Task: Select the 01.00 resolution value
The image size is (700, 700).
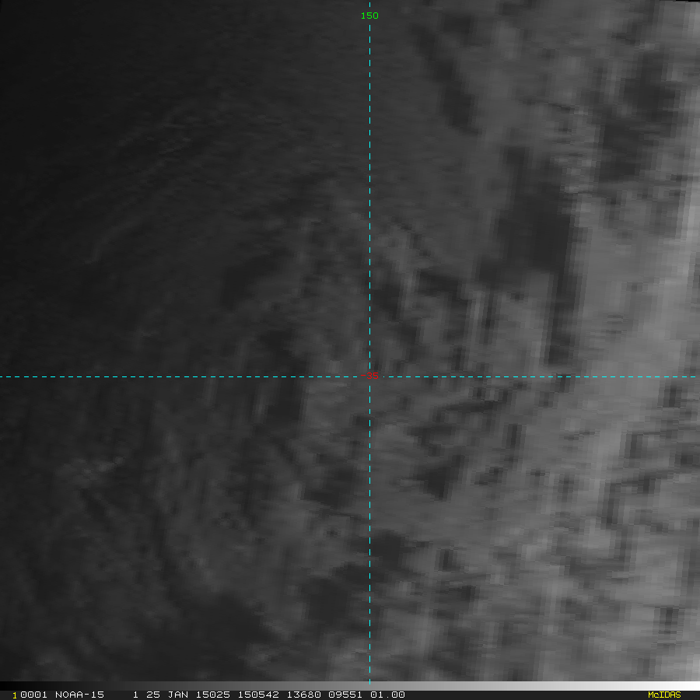Action: [387, 695]
